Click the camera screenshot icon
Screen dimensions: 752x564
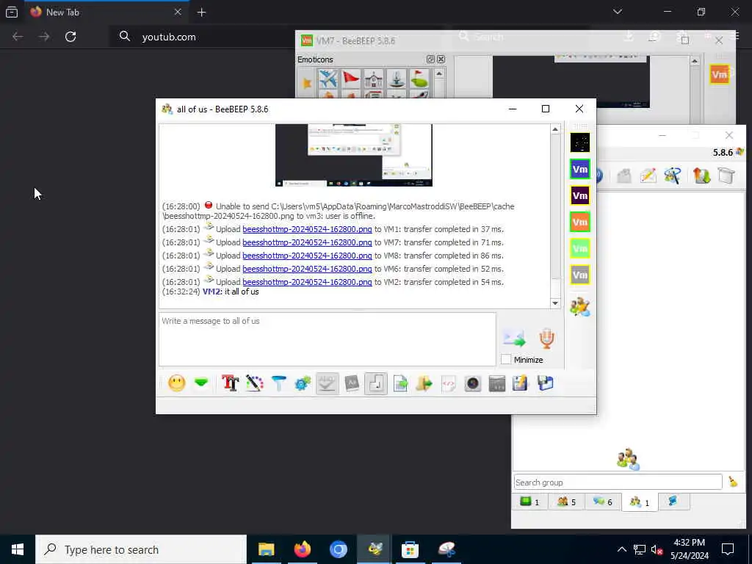coord(472,383)
